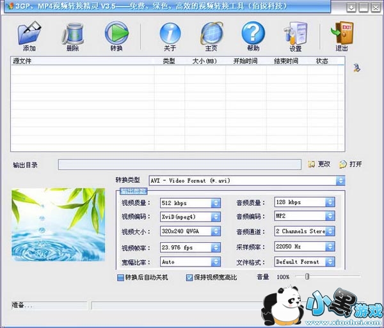
Task: Click the 准备... status text
Action: tap(22, 305)
